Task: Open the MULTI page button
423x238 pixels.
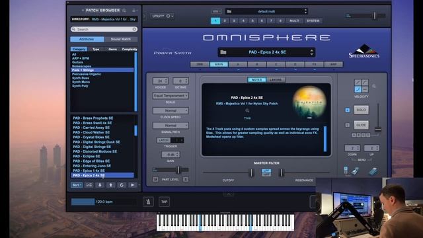Action: pyautogui.click(x=294, y=20)
